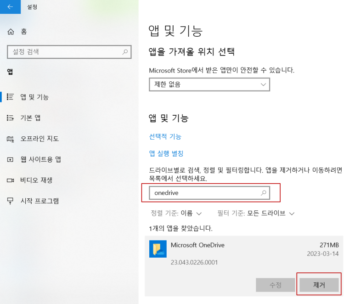Select the 시작 프로그램 icon

tap(10, 201)
